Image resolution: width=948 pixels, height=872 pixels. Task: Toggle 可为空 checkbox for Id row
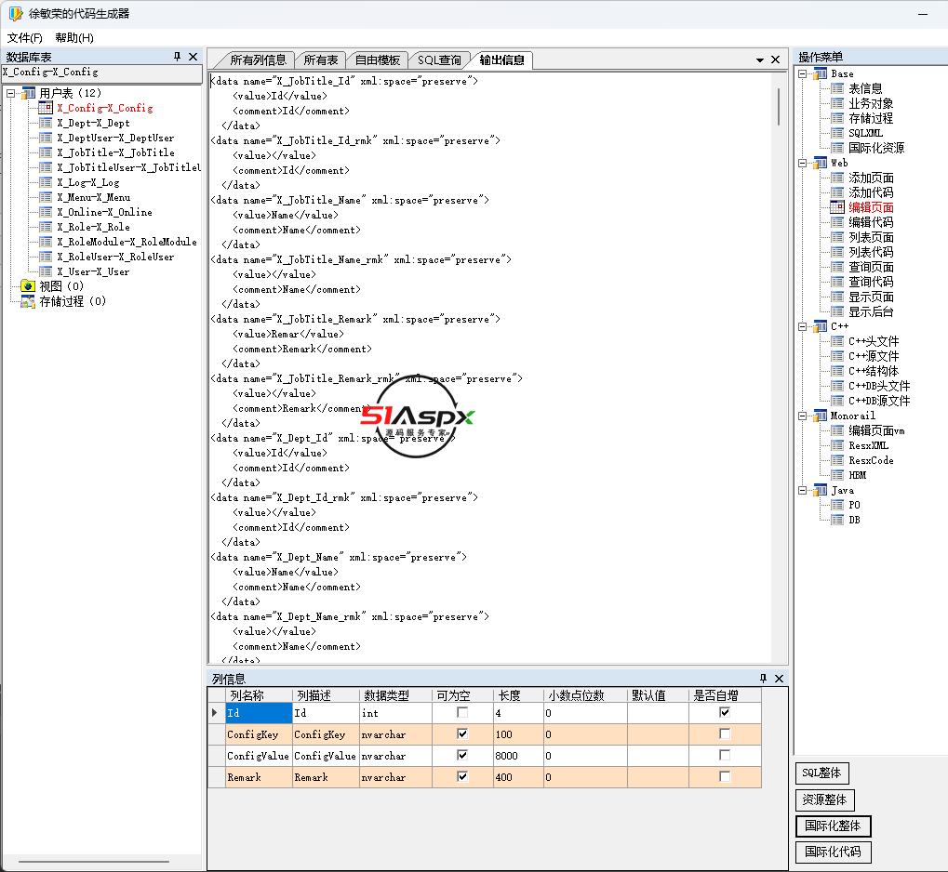(x=462, y=712)
